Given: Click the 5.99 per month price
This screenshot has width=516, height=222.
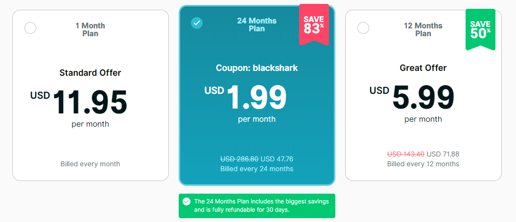Looking at the screenshot, I should tap(423, 97).
